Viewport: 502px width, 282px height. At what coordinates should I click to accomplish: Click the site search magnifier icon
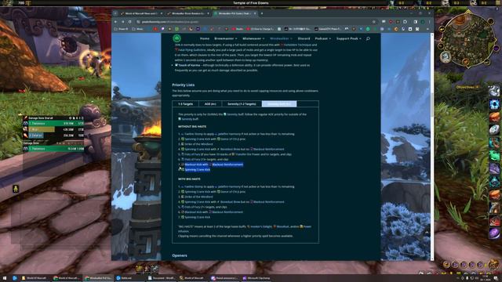pyautogui.click(x=368, y=38)
